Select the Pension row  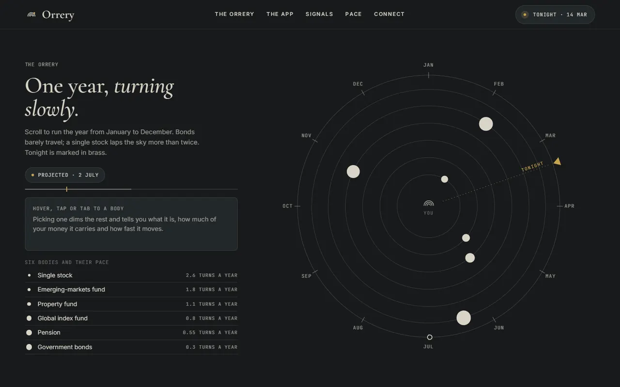(131, 332)
